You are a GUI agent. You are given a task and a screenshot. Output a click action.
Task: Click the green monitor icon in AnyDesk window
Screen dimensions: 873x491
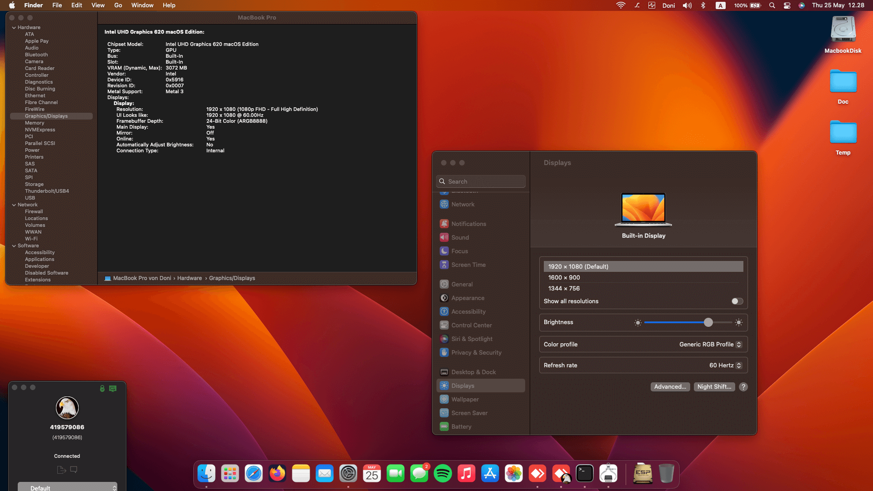113,389
